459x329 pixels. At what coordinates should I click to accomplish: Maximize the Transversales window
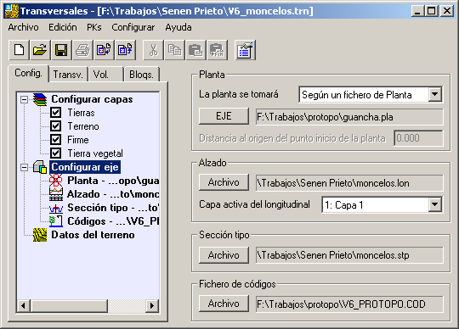click(432, 11)
